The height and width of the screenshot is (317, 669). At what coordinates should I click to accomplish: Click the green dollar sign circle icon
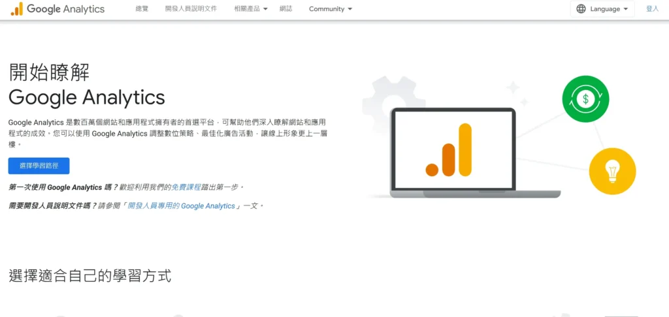point(585,99)
